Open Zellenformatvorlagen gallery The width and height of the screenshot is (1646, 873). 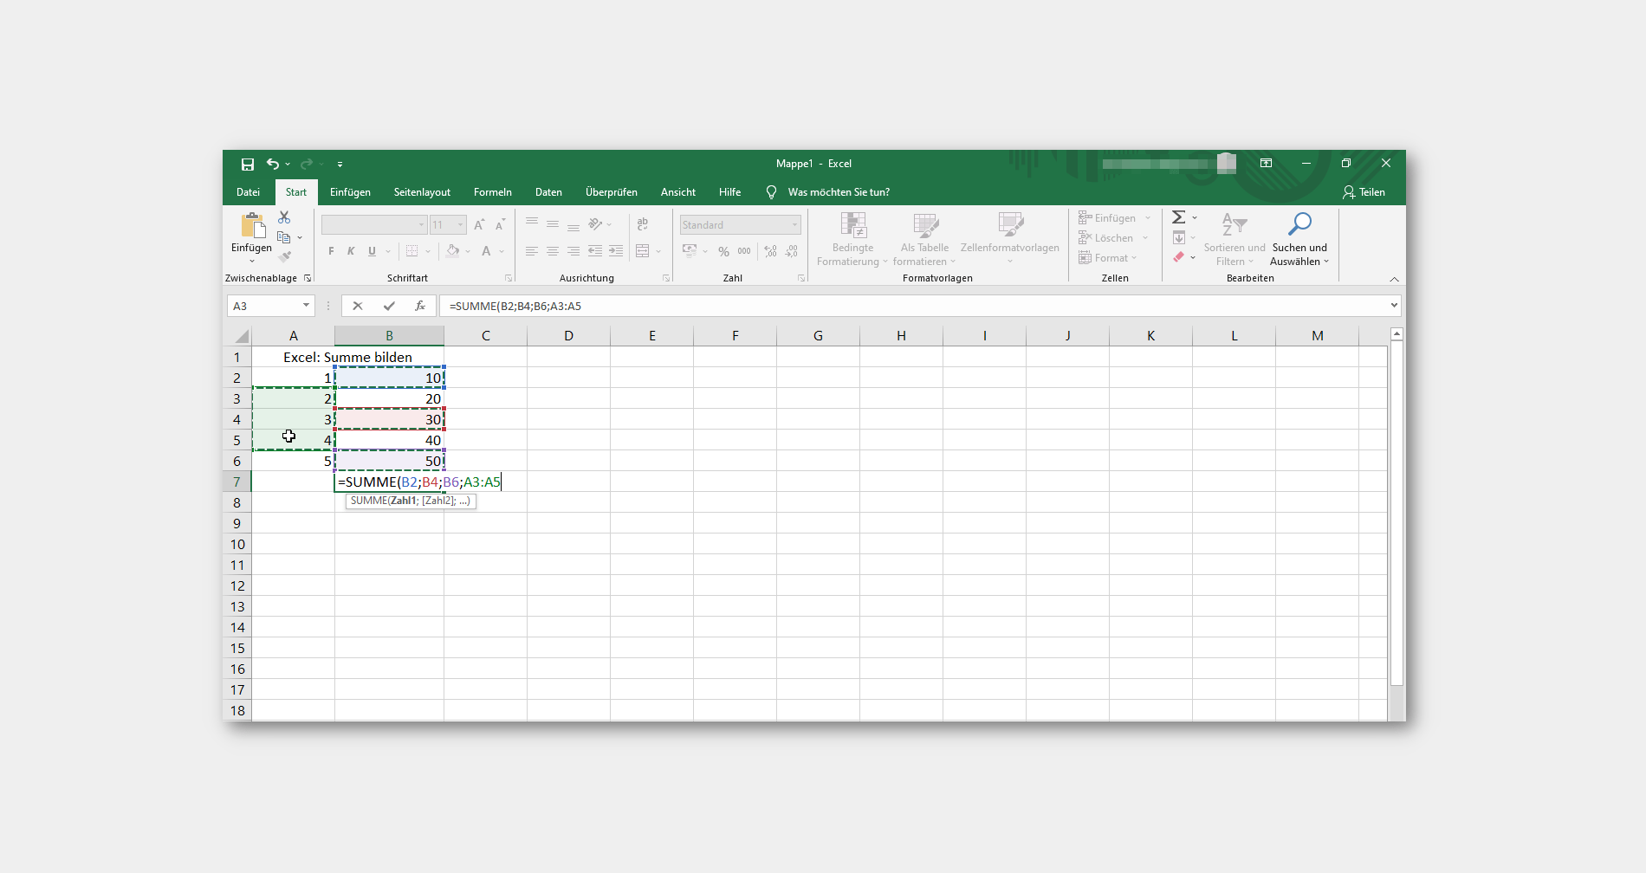[1010, 239]
